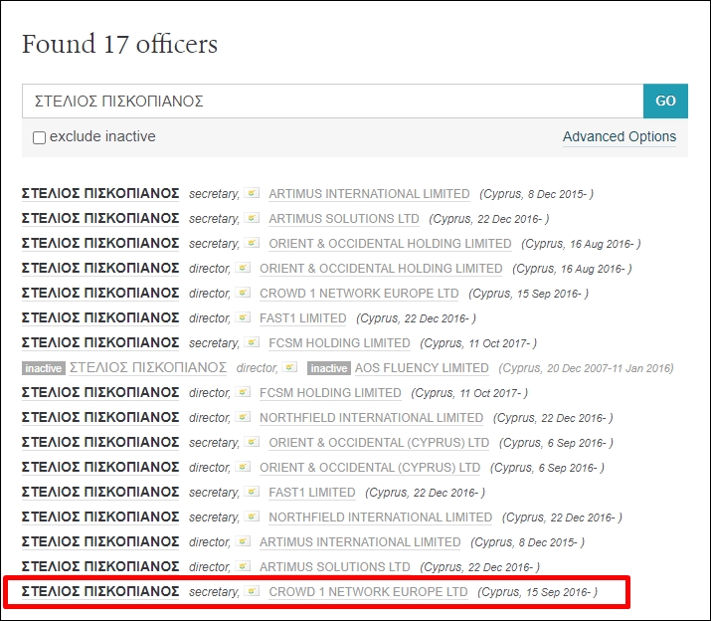The width and height of the screenshot is (711, 621).
Task: Open FCSM HOLDING LIMITED in secretary row
Action: pos(339,343)
